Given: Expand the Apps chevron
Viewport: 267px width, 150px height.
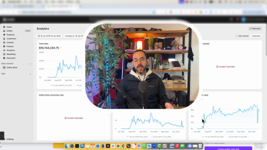Looking at the screenshot, I should [30, 74].
